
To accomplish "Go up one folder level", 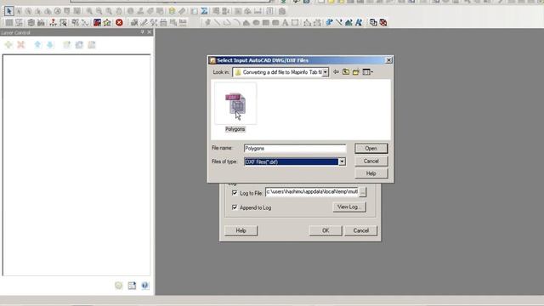I will [346, 71].
